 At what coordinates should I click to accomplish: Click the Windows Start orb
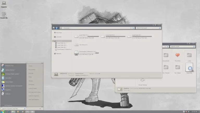[2, 112]
